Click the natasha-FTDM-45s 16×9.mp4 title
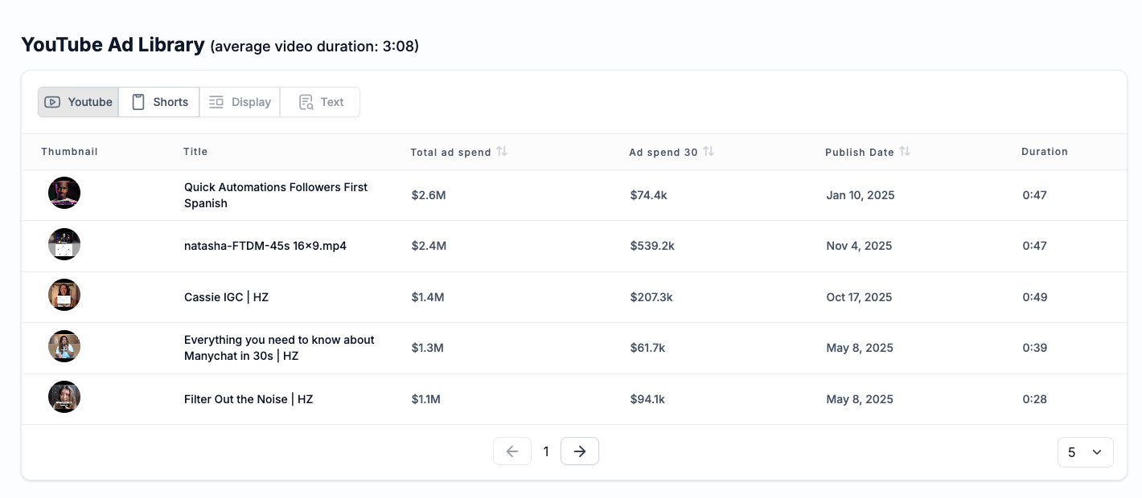1142x498 pixels. point(265,246)
